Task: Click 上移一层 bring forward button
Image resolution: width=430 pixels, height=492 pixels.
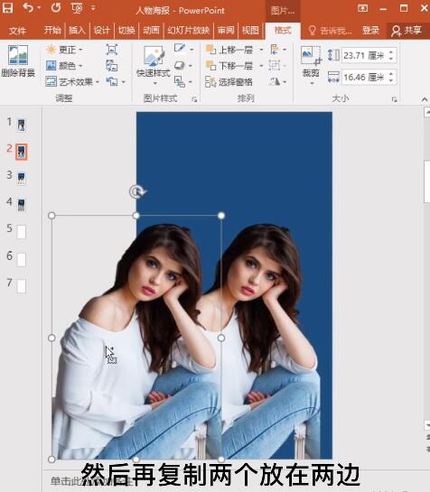Action: pos(229,50)
